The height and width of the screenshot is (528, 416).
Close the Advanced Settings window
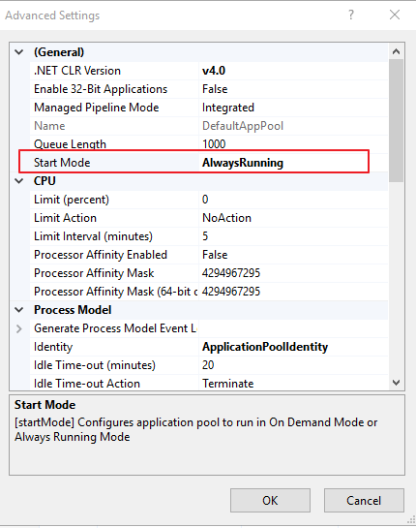(x=395, y=15)
